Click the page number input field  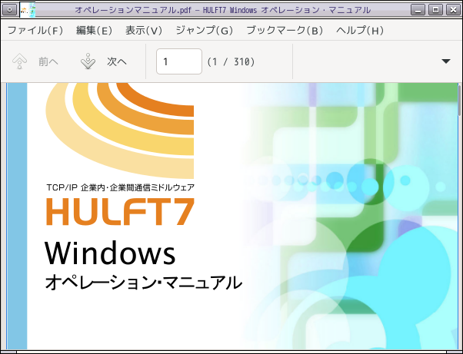point(179,61)
